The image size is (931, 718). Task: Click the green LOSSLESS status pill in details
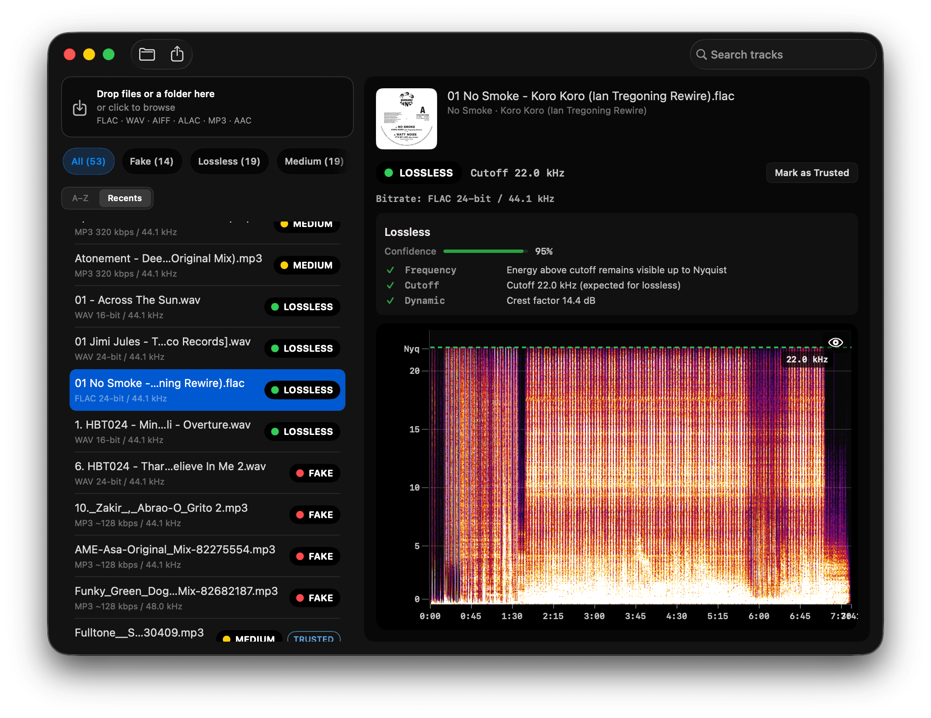(418, 173)
